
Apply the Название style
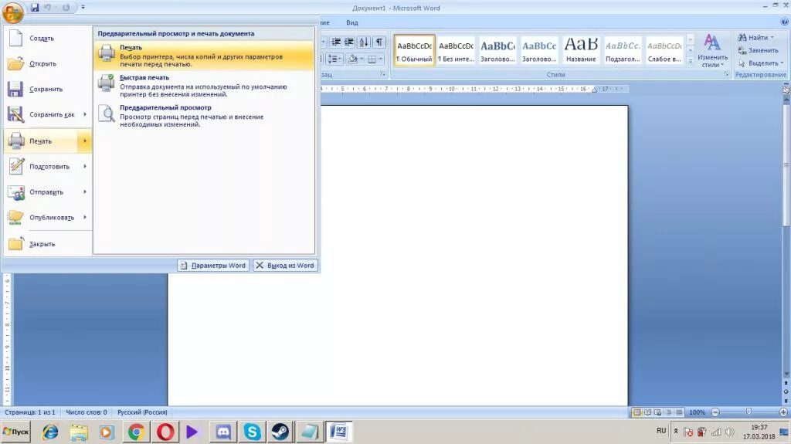coord(581,50)
